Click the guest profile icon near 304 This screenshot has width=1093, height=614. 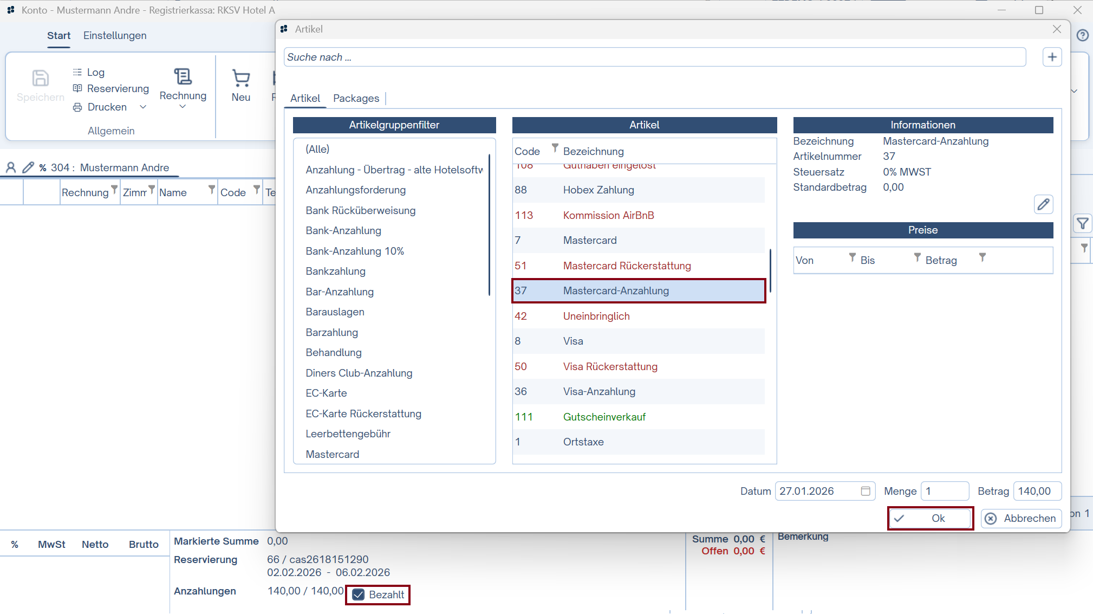click(x=11, y=167)
